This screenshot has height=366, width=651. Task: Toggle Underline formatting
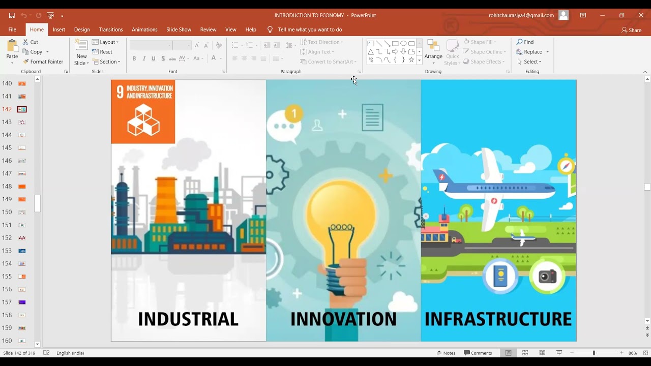pos(154,58)
